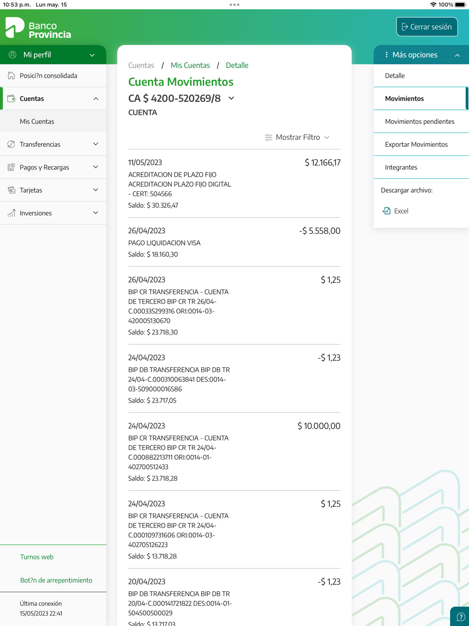Tap the three dots multitasking indicator

coord(234,5)
